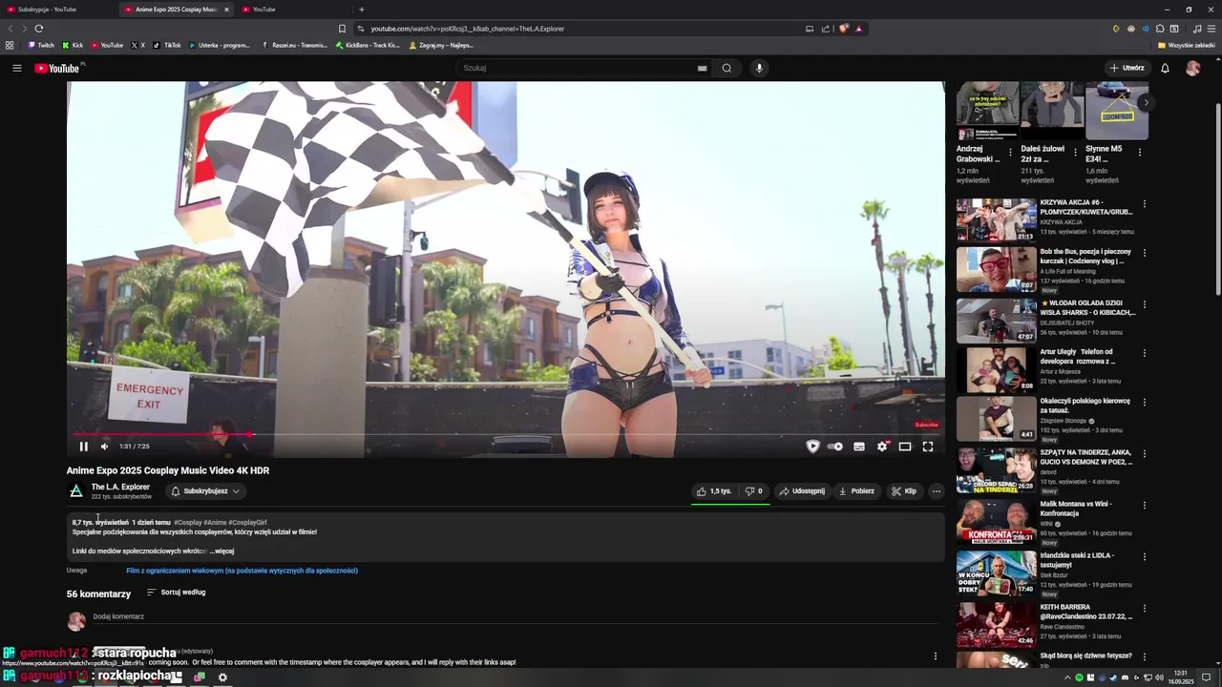The width and height of the screenshot is (1222, 687).
Task: Dislike the video with thumbs down
Action: point(753,491)
